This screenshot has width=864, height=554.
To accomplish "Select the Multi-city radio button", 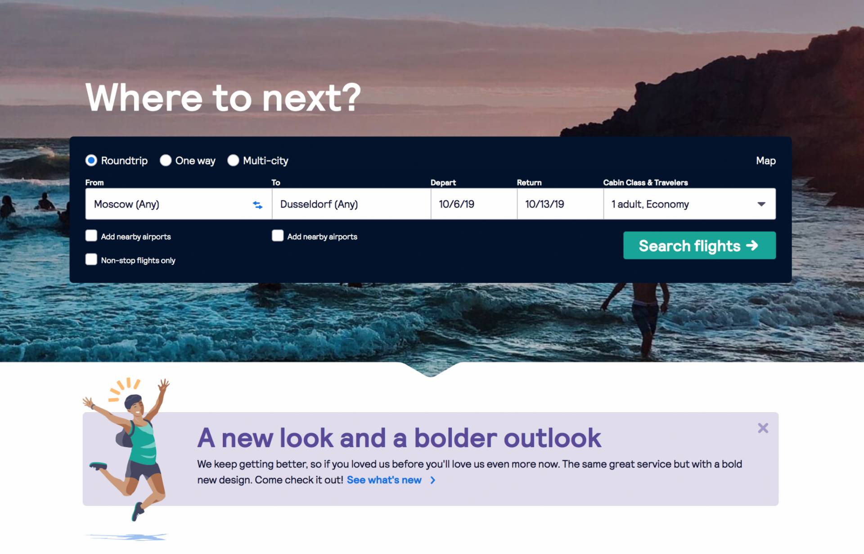I will (234, 160).
